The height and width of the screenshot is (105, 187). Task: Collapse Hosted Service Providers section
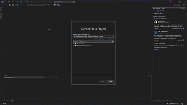tap(153, 19)
